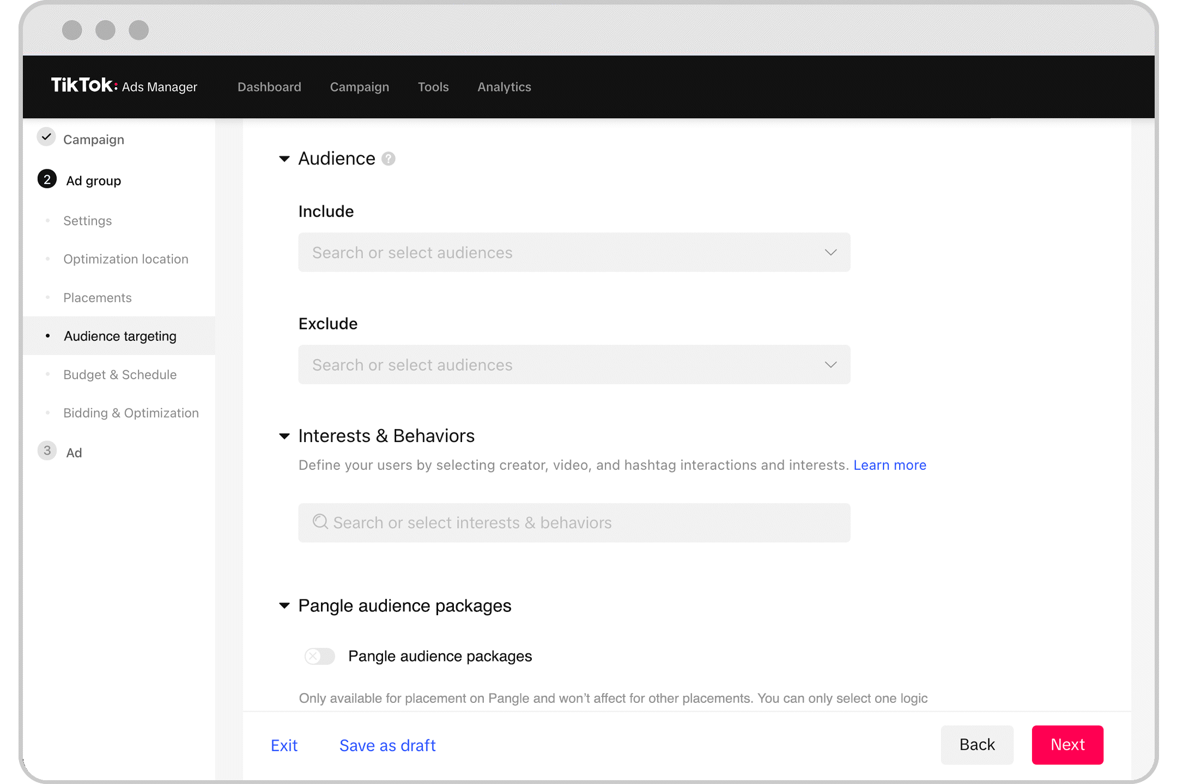Collapse the Interests & Behaviors section

click(x=284, y=436)
